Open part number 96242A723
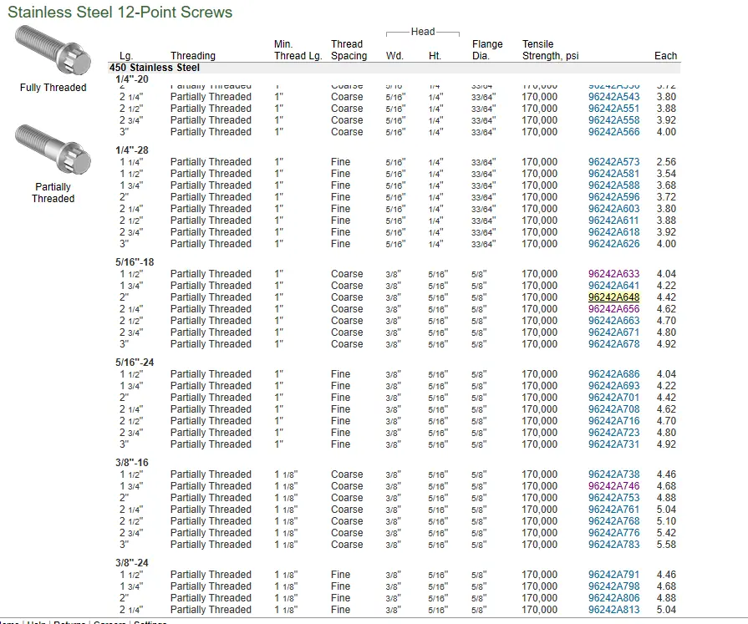748x624 pixels. tap(613, 433)
